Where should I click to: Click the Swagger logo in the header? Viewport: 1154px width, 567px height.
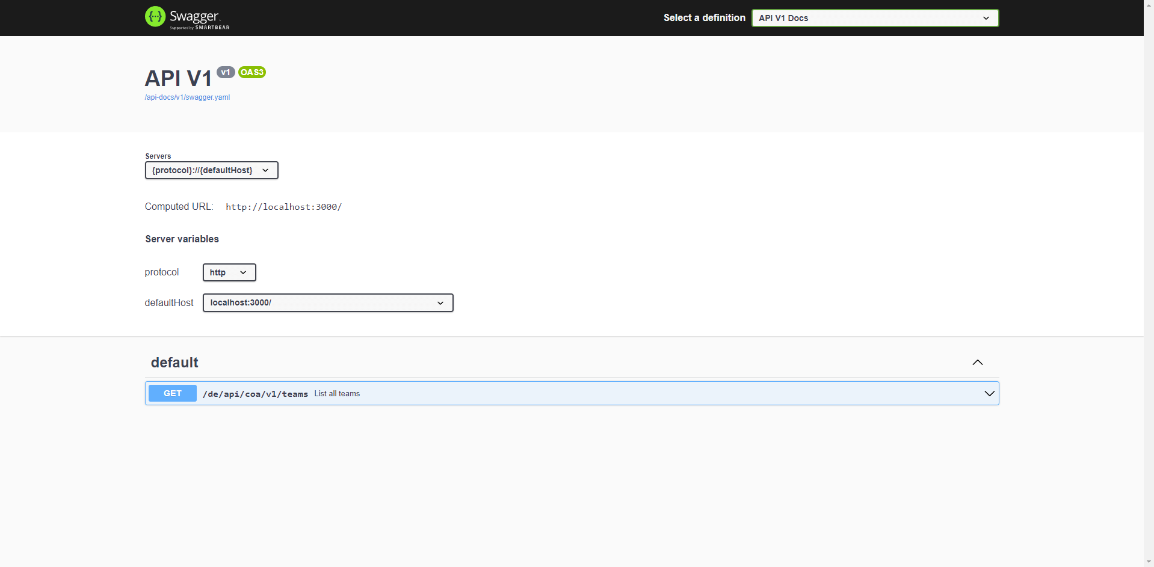[187, 17]
